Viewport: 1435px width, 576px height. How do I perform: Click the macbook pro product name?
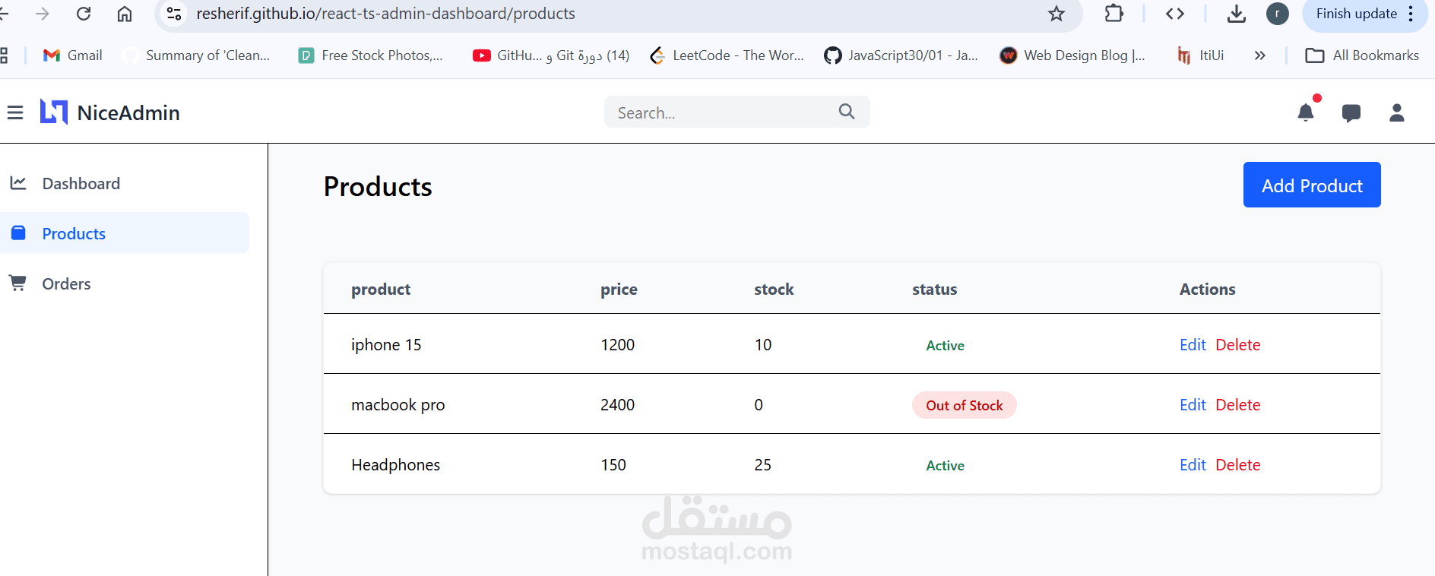tap(398, 405)
